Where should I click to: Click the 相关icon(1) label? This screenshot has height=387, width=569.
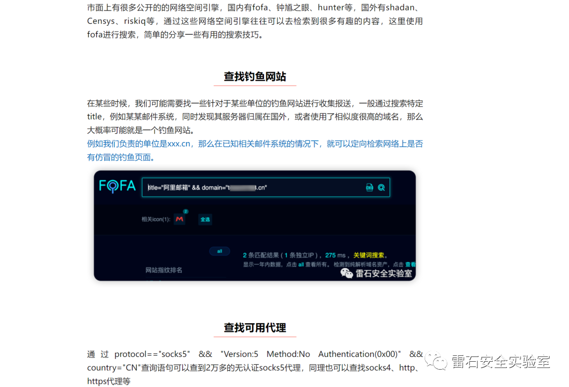coord(155,220)
